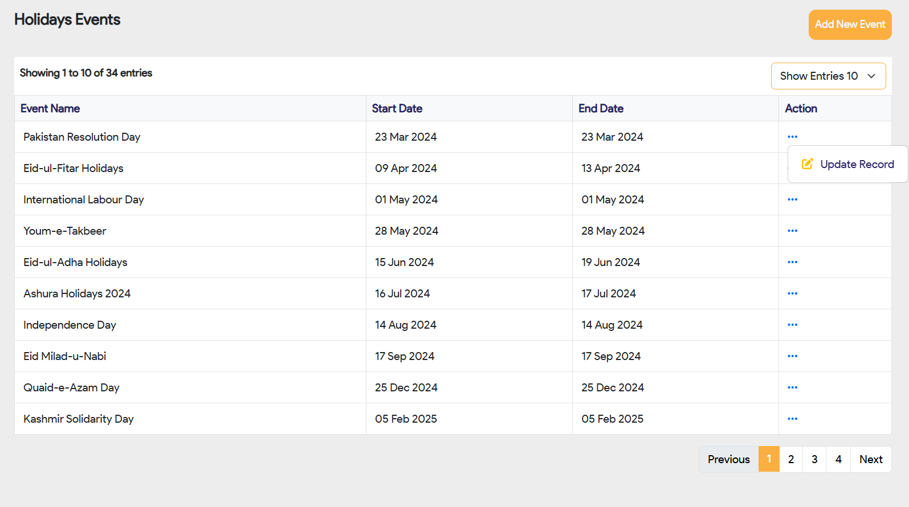
Task: Click the Previous pagination button
Action: point(728,459)
